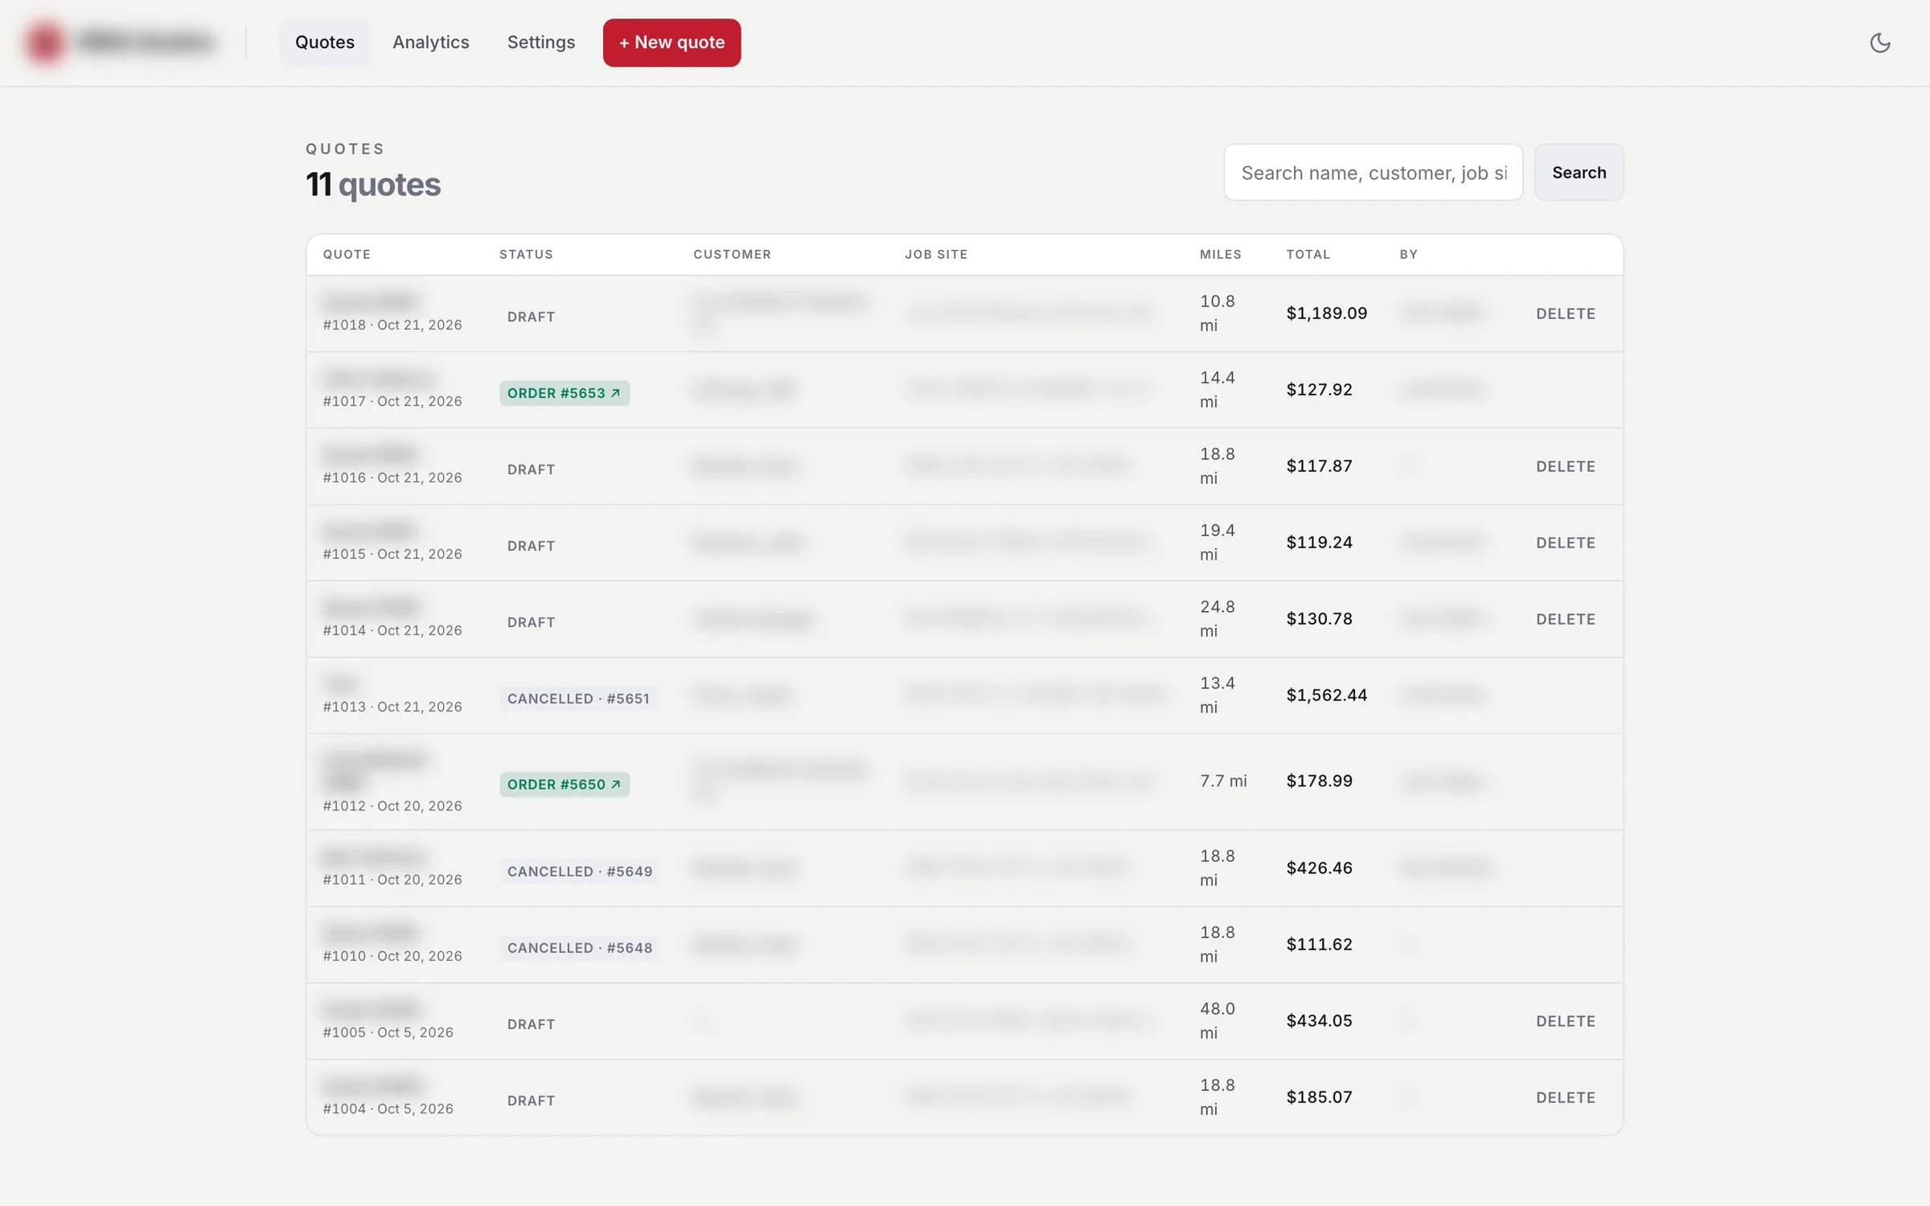Click the 48.0 mi distance cell
Screen dimensions: 1930x1206
(x=1217, y=1021)
